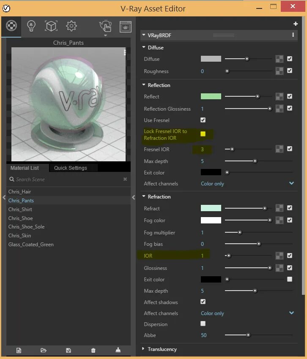Open the Roughness texture map slot
307x359 pixels.
[279, 71]
